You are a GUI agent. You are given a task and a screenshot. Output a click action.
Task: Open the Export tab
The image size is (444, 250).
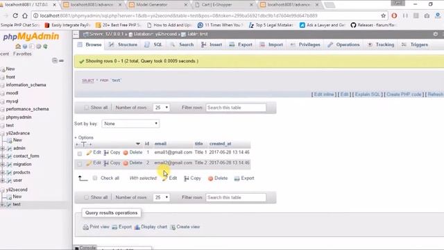[x=241, y=44]
